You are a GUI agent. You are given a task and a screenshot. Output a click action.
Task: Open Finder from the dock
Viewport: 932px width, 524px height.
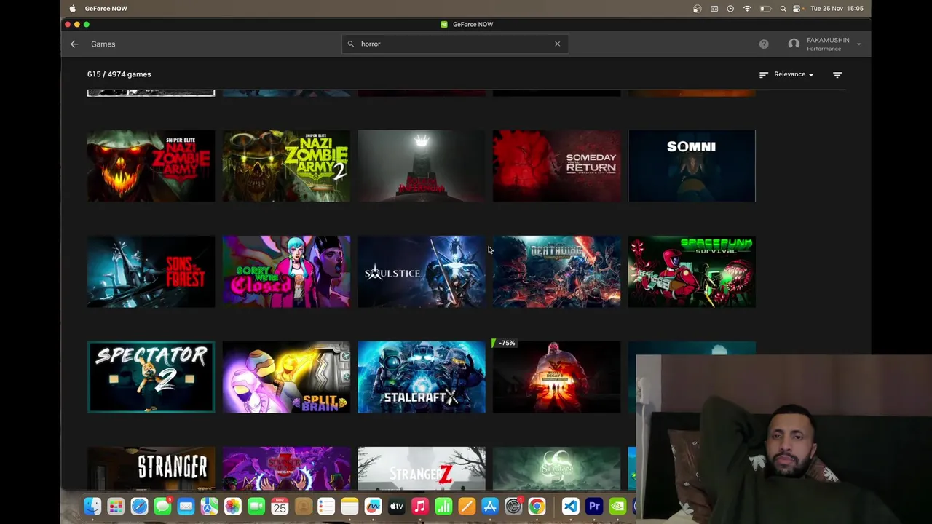92,507
